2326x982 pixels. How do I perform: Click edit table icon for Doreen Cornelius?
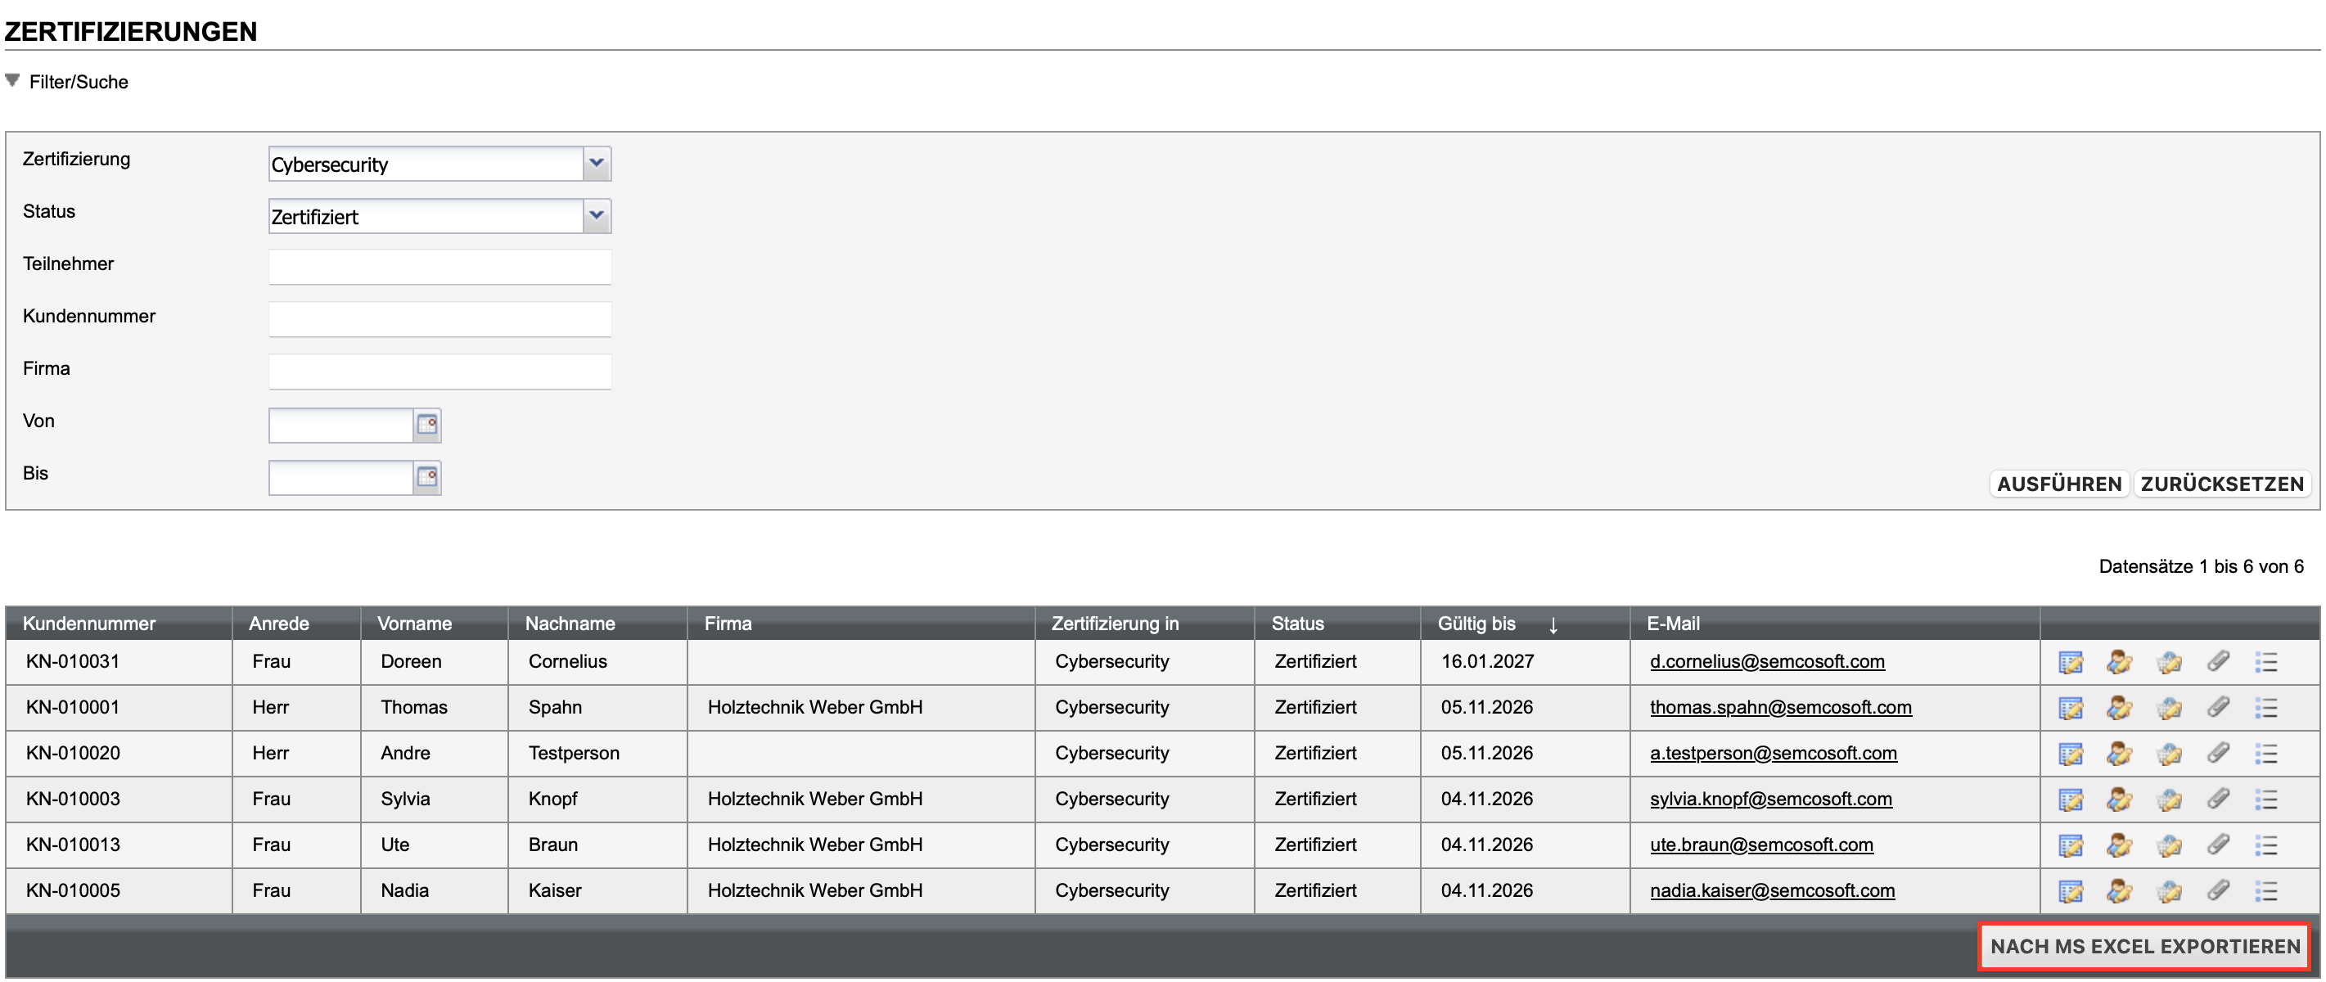click(2070, 663)
